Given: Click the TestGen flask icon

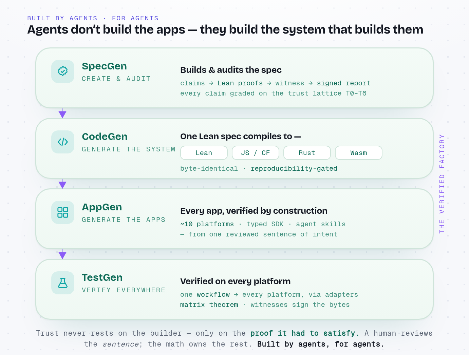Looking at the screenshot, I should (x=63, y=283).
